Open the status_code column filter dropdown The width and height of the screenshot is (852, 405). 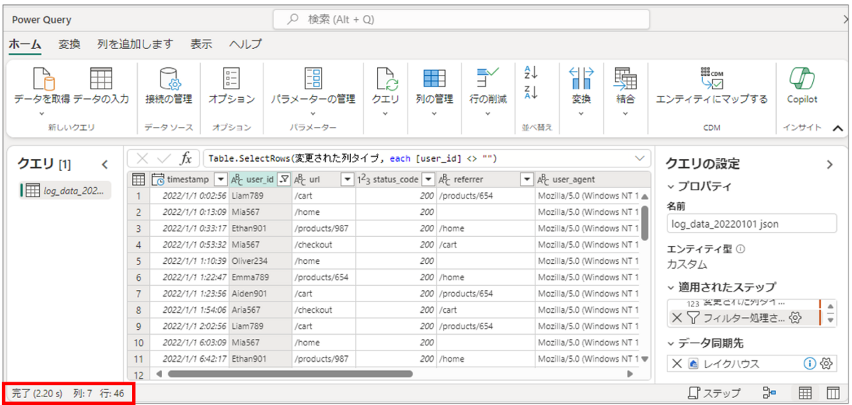pos(428,179)
